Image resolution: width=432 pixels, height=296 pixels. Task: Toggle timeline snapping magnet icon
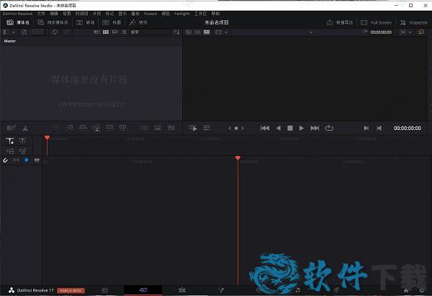[x=6, y=160]
